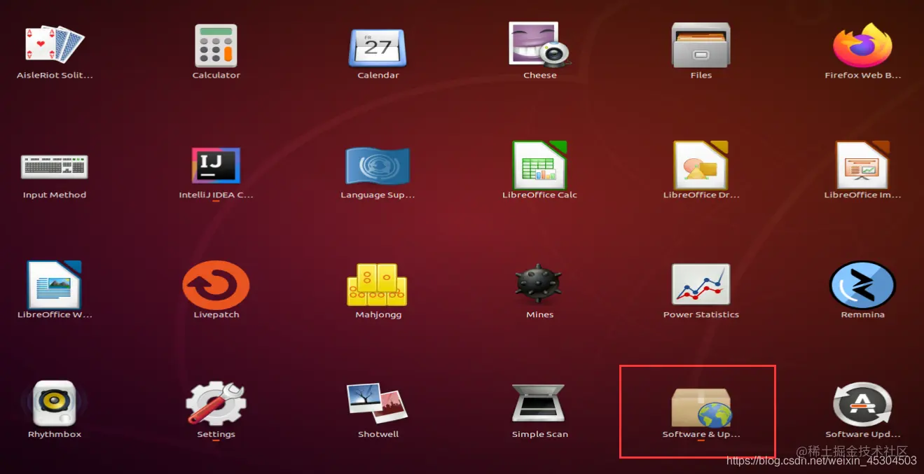Click the 'LibreOffice Dr...' label

coord(701,195)
